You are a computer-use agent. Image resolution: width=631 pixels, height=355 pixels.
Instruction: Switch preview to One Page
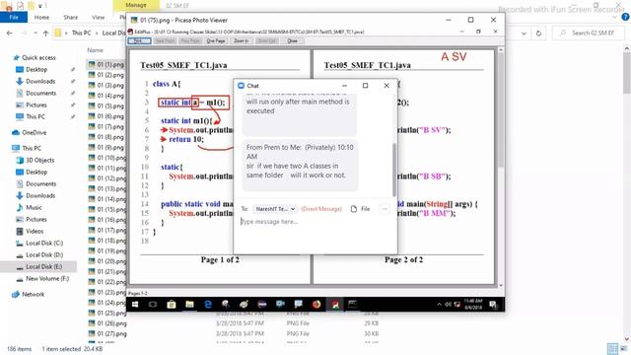pos(216,41)
